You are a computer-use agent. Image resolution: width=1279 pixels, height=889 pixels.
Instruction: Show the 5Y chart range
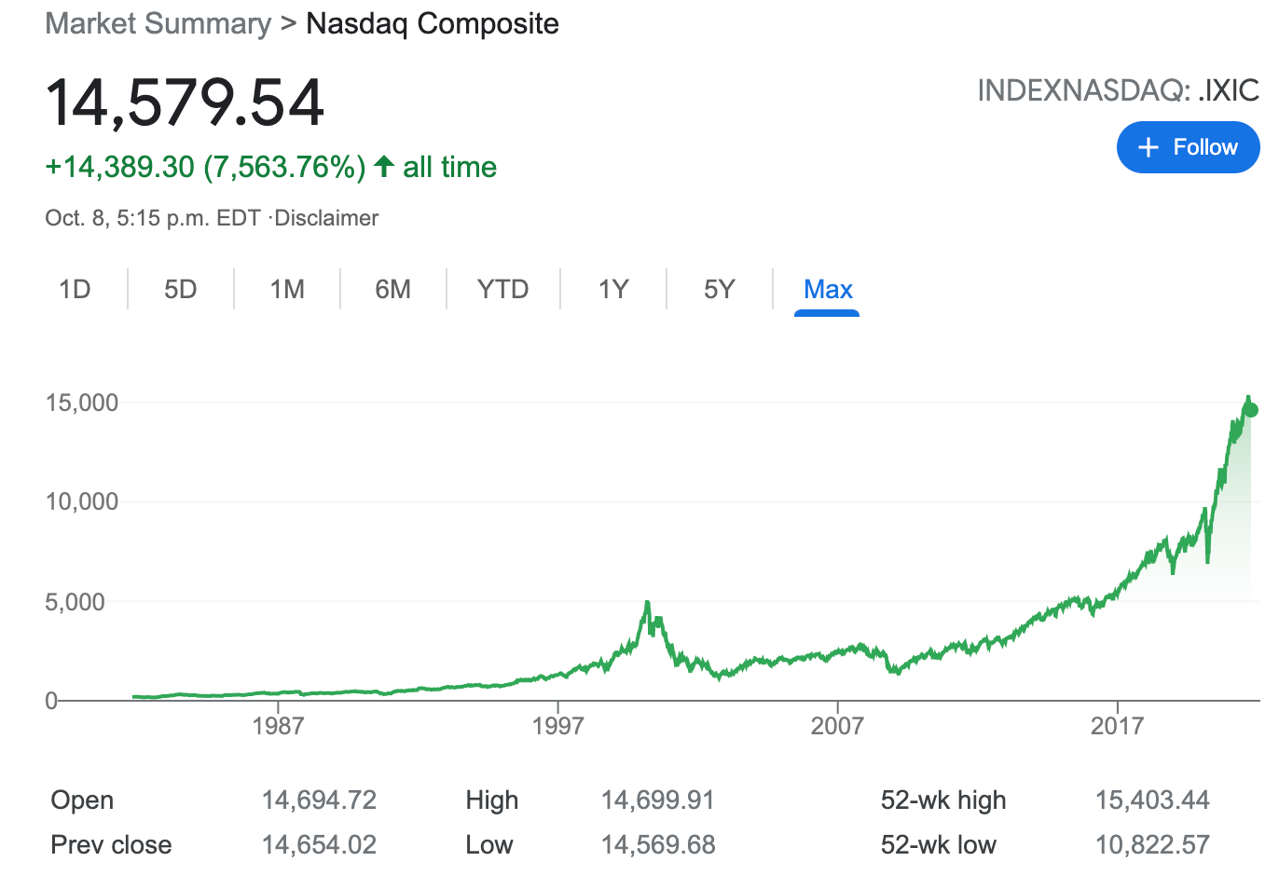click(x=720, y=289)
